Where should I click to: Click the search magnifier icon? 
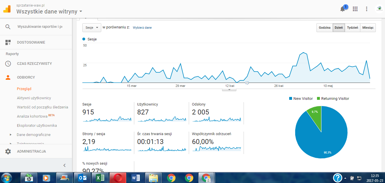point(8,27)
